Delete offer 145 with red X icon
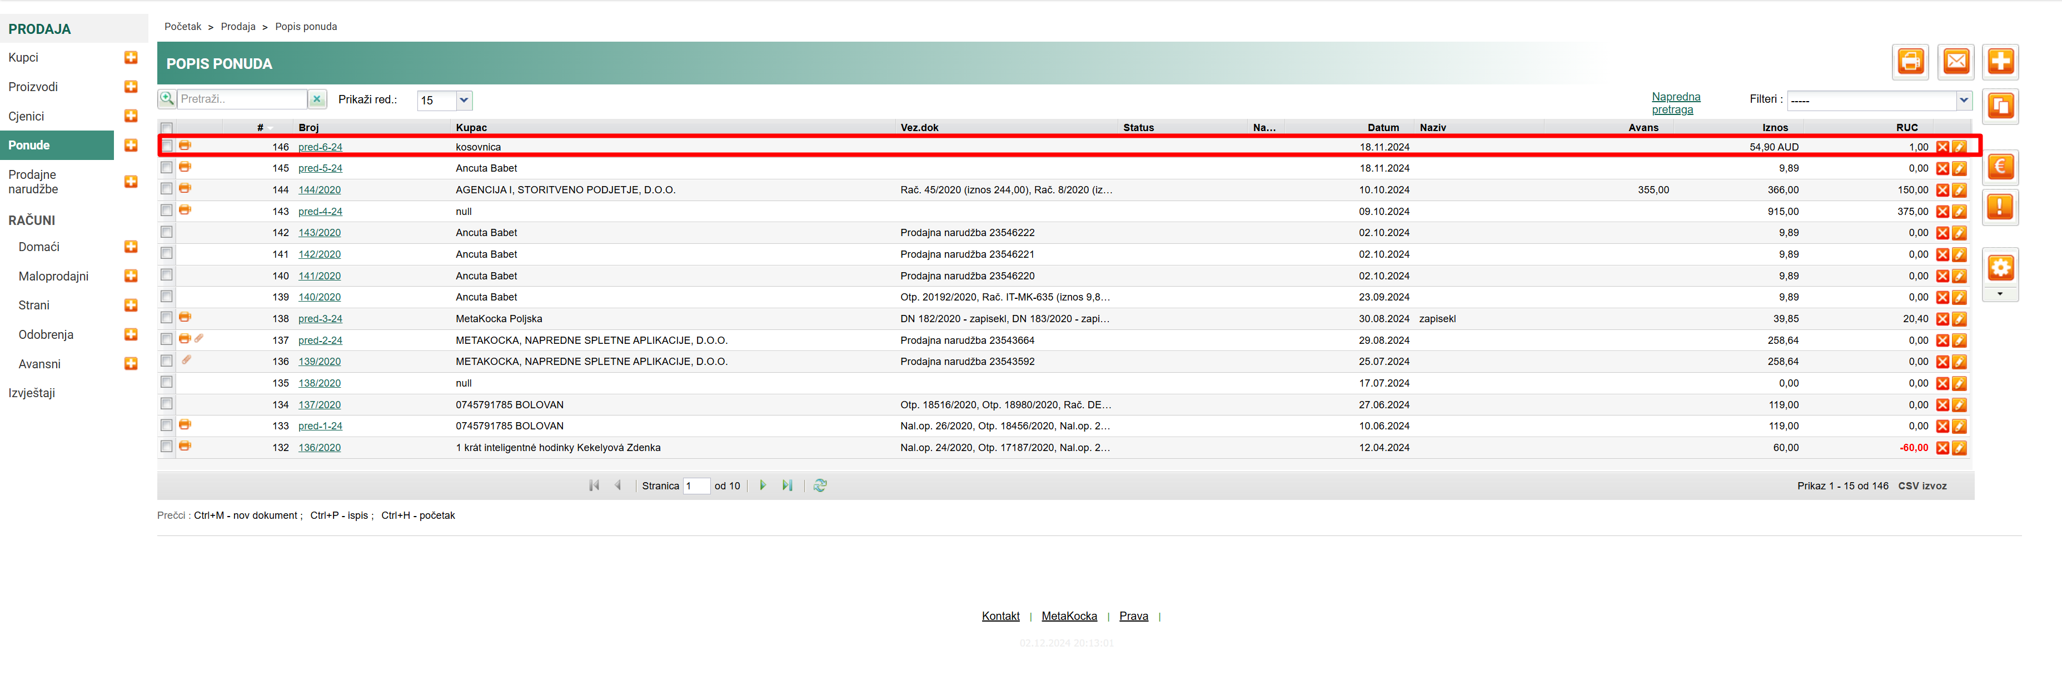The height and width of the screenshot is (681, 2062). (x=1942, y=169)
